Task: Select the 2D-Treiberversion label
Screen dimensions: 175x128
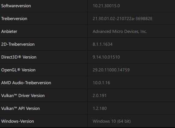Action: coord(18,44)
